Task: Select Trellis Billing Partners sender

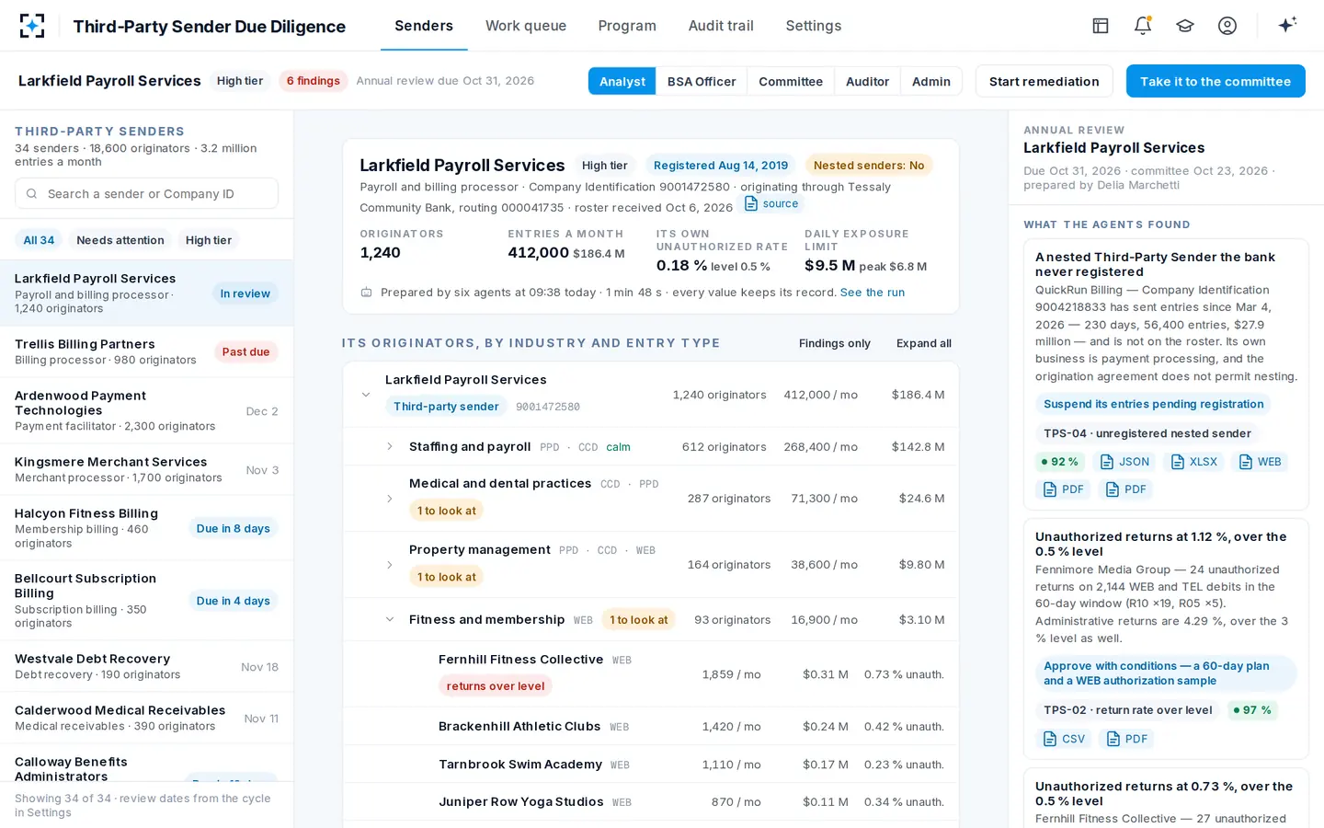Action: (146, 351)
